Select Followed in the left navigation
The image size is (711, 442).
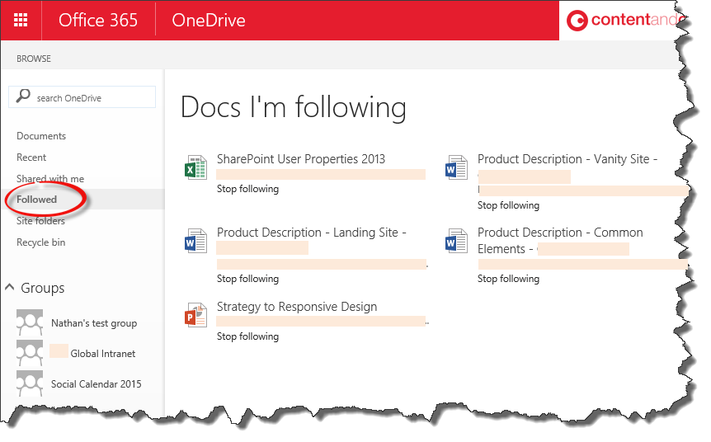[x=36, y=200]
